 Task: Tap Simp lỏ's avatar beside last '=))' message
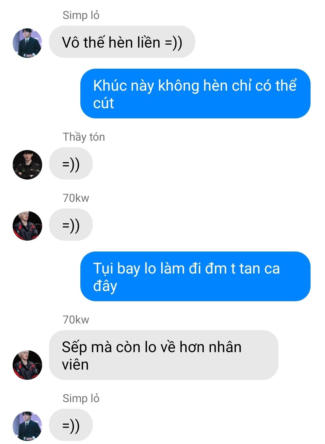click(27, 426)
